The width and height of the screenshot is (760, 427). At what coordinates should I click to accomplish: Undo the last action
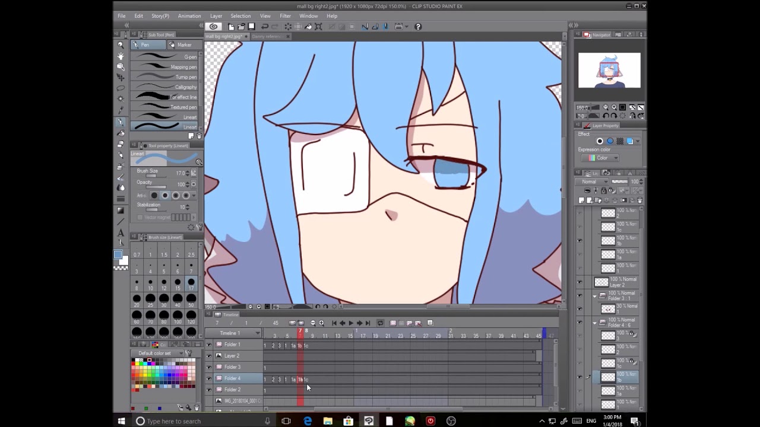pos(265,26)
